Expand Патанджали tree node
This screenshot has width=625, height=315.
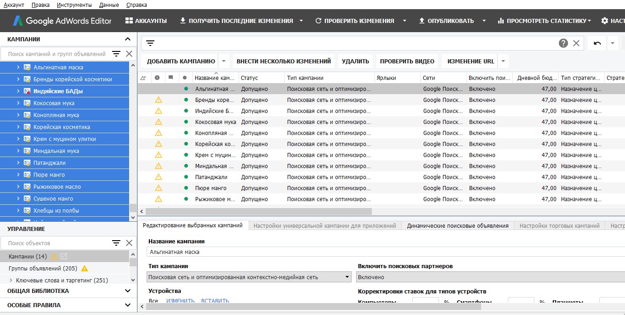(18, 163)
